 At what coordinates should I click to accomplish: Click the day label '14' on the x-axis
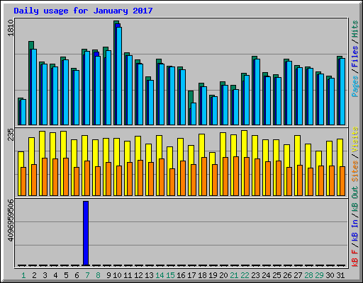coord(160,275)
